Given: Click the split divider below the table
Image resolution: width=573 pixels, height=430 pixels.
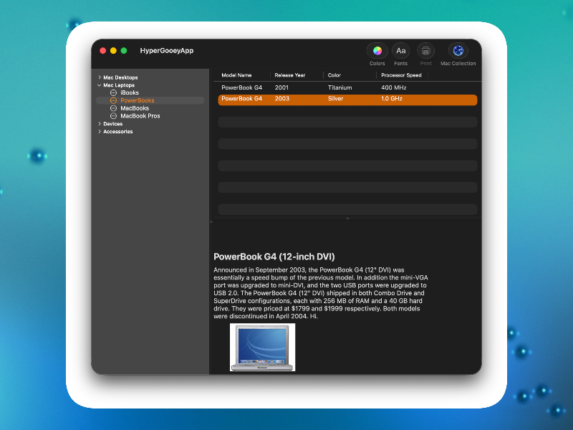Looking at the screenshot, I should pos(347,218).
